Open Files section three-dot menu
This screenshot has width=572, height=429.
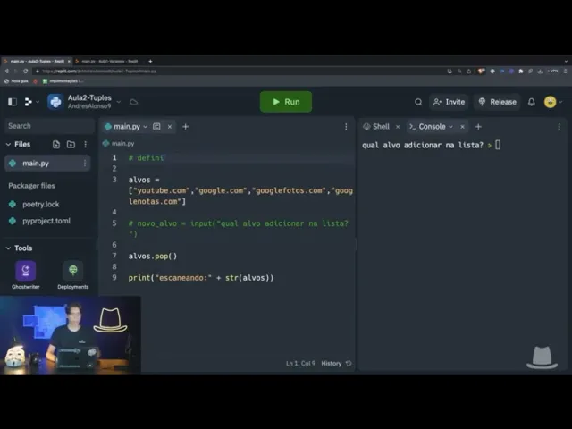pos(86,145)
